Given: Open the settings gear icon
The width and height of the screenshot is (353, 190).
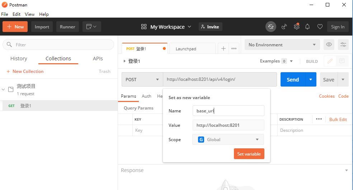Looking at the screenshot, I should point(296,27).
